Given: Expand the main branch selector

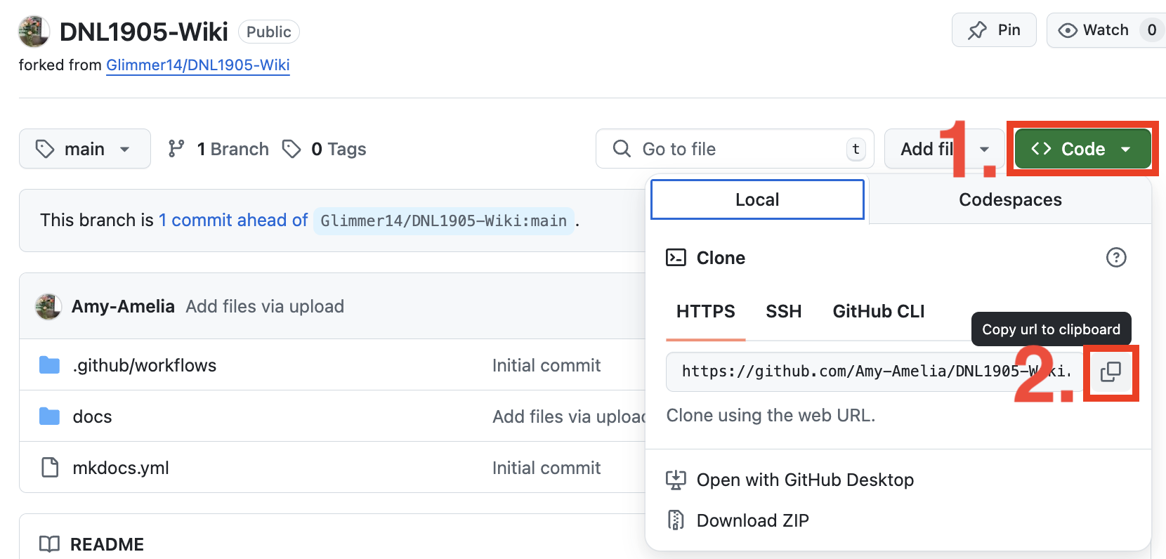Looking at the screenshot, I should pyautogui.click(x=84, y=149).
